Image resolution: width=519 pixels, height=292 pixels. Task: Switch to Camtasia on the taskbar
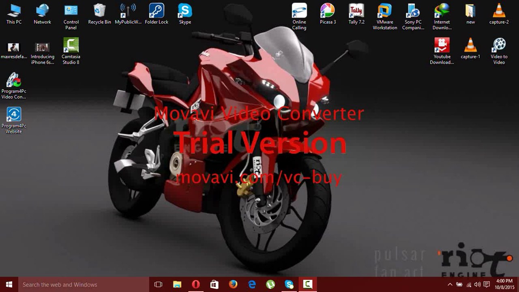pyautogui.click(x=308, y=285)
